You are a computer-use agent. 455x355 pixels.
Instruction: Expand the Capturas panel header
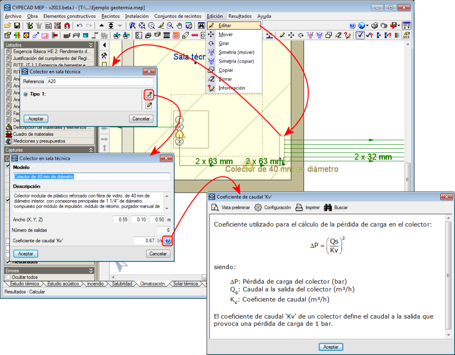(x=91, y=150)
